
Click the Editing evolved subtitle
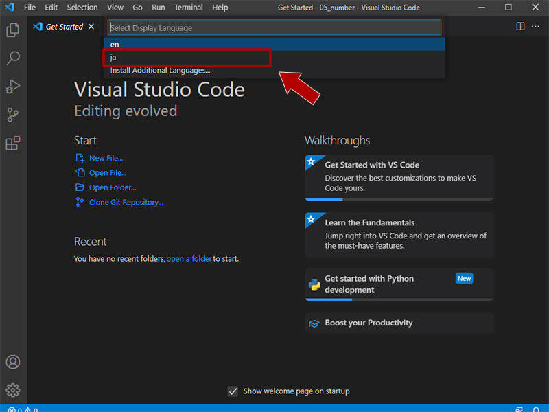click(x=126, y=111)
